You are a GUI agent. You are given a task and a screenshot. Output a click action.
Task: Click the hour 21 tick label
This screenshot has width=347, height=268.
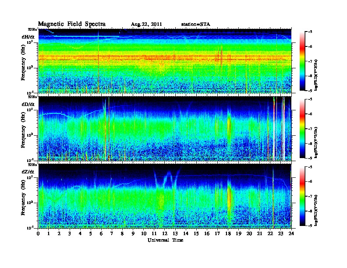point(259,233)
